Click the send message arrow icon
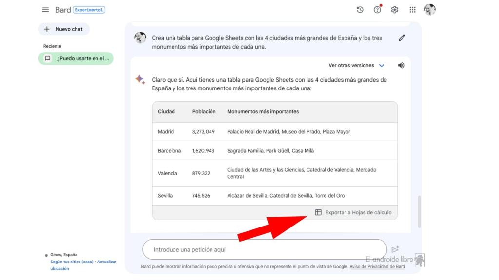Screen dimensions: 499x280 (x=395, y=249)
